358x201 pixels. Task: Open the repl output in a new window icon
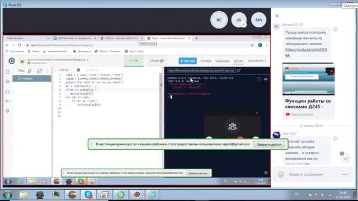239,70
